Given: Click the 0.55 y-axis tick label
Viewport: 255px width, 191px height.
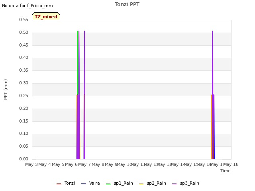Looking at the screenshot, I should tap(24, 19).
